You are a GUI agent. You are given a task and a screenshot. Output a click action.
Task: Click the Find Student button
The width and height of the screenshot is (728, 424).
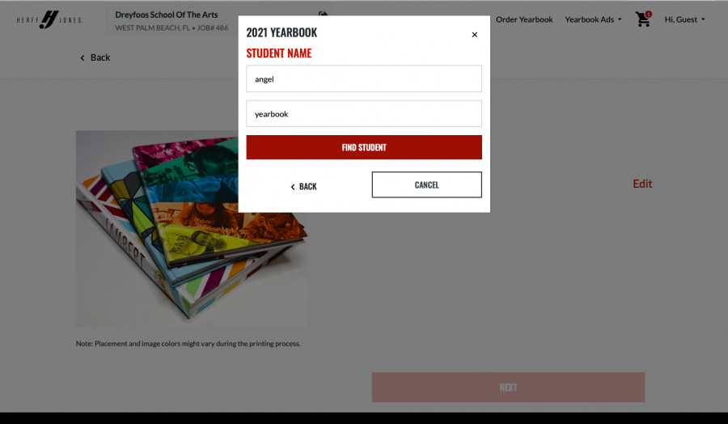(364, 147)
